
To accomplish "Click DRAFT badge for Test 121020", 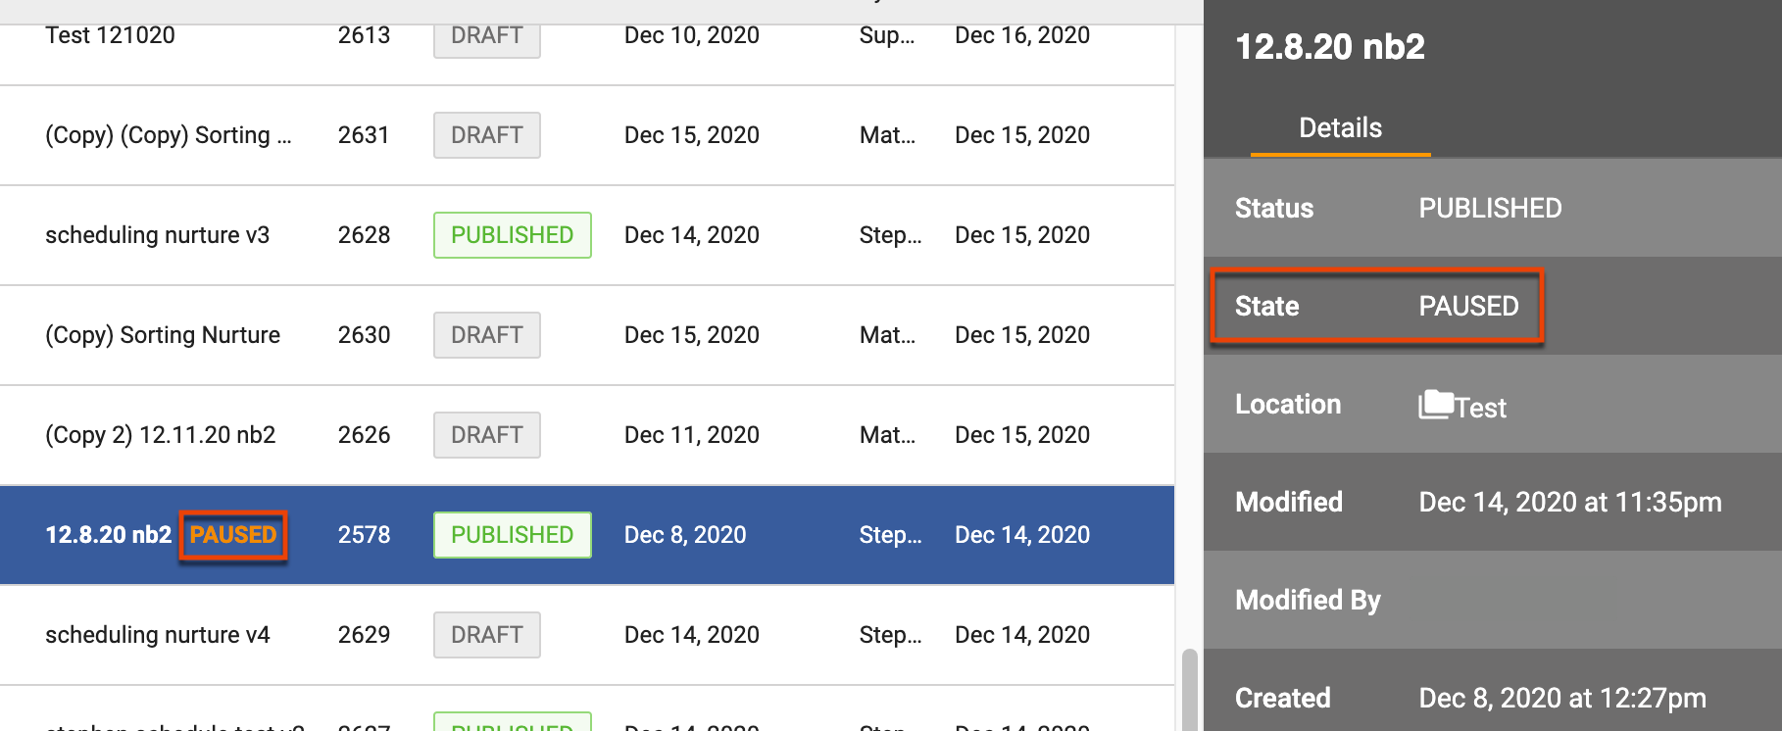I will point(486,36).
